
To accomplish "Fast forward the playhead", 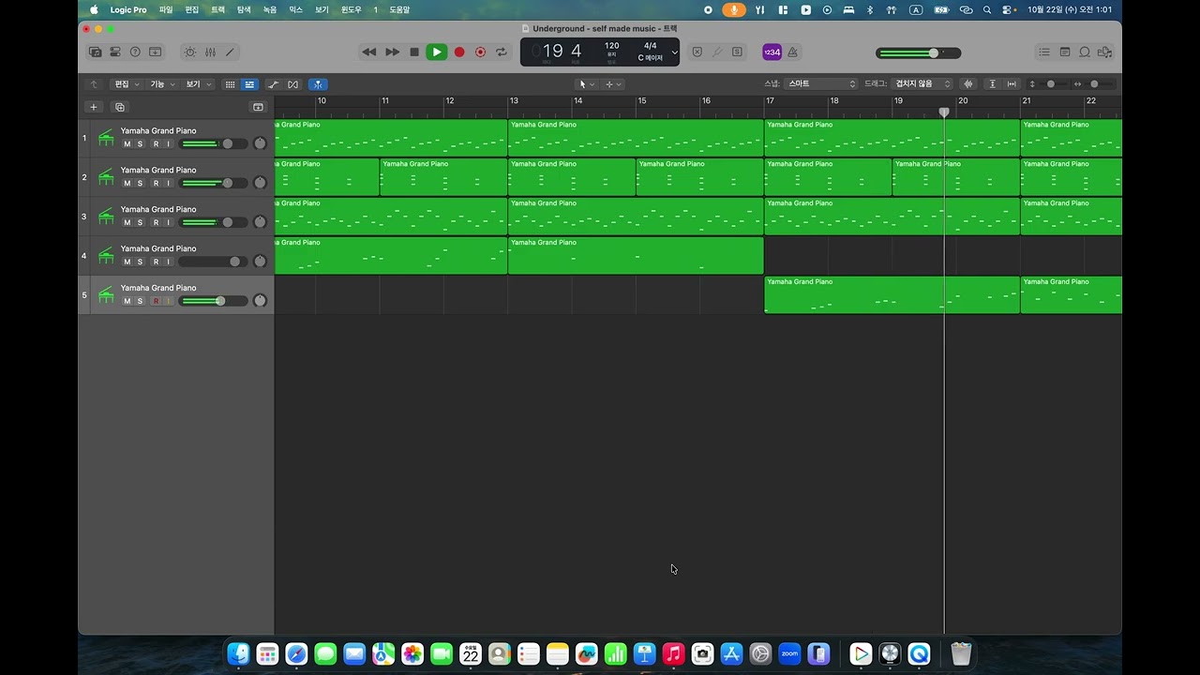I will pos(393,52).
